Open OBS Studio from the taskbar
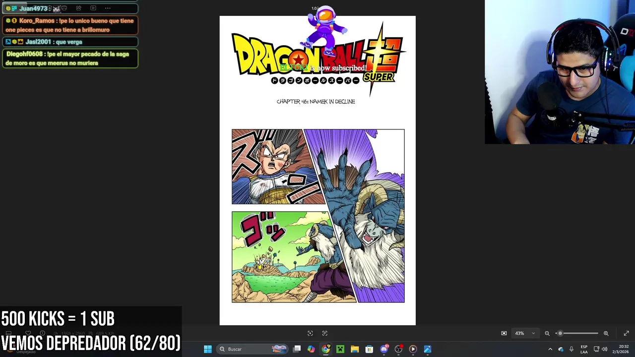Image resolution: width=635 pixels, height=357 pixels. (398, 349)
